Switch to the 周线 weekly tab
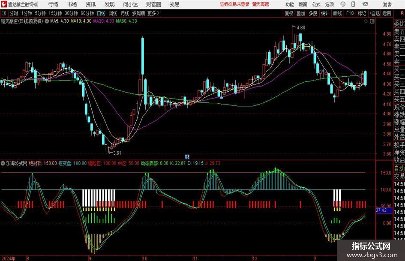The image size is (405, 261). pos(113,13)
